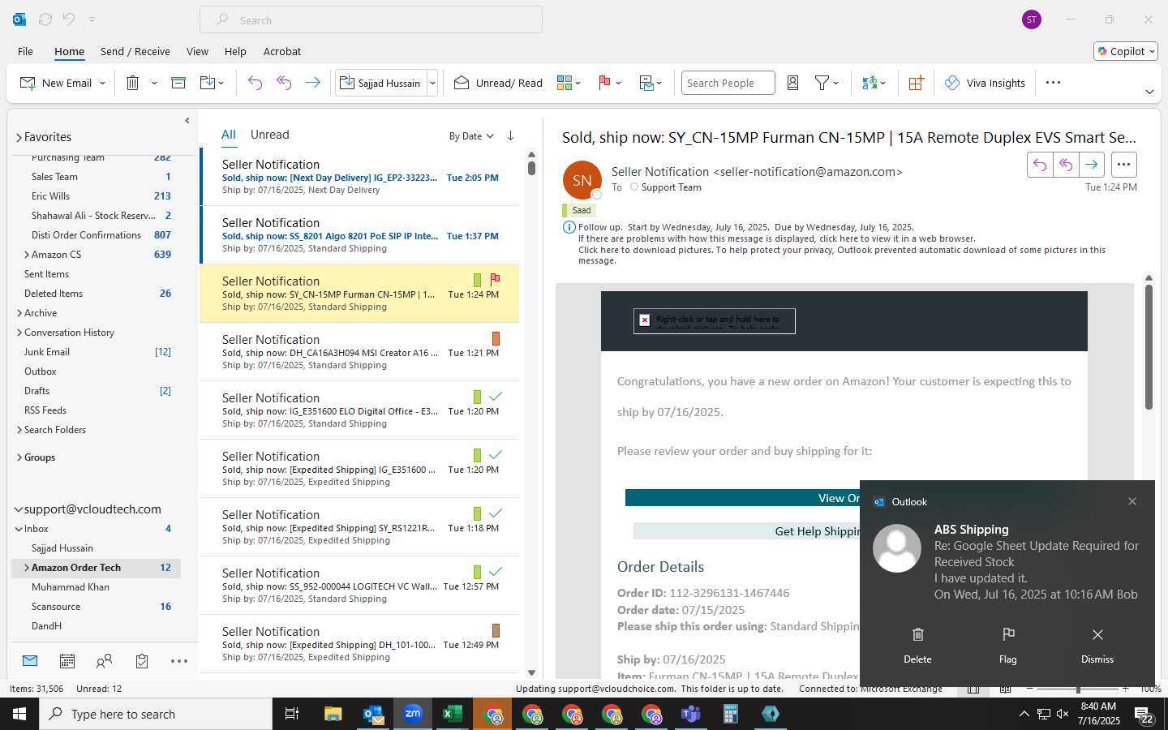Expand the Amazon CS folder
Screen dimensions: 1168x730
click(27, 255)
